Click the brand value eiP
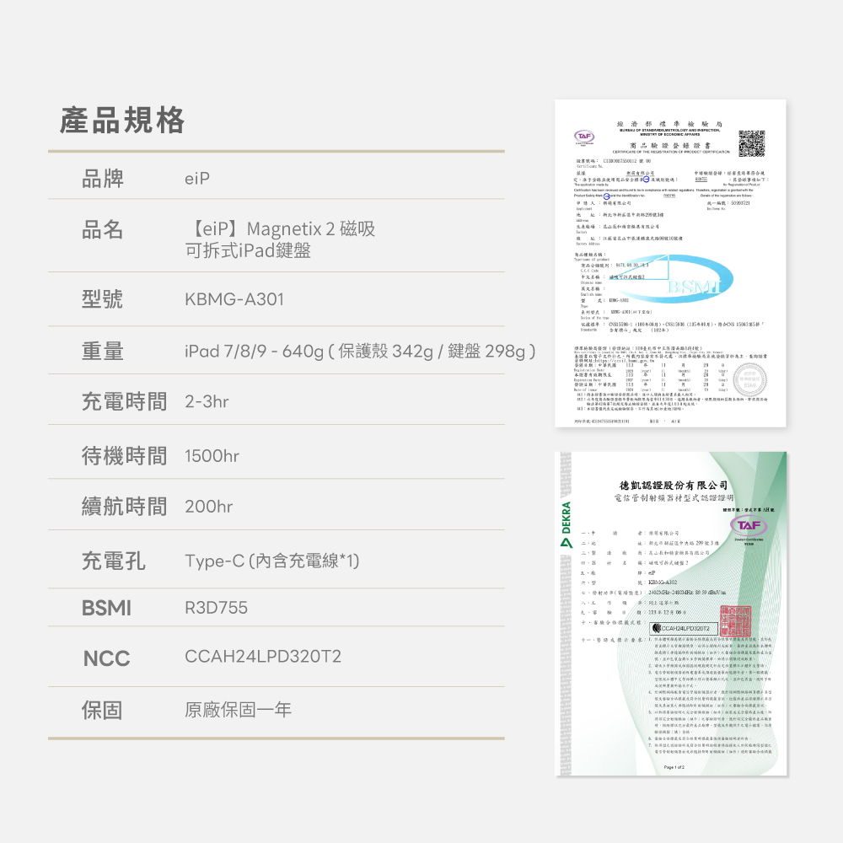843x843 pixels. pyautogui.click(x=197, y=179)
